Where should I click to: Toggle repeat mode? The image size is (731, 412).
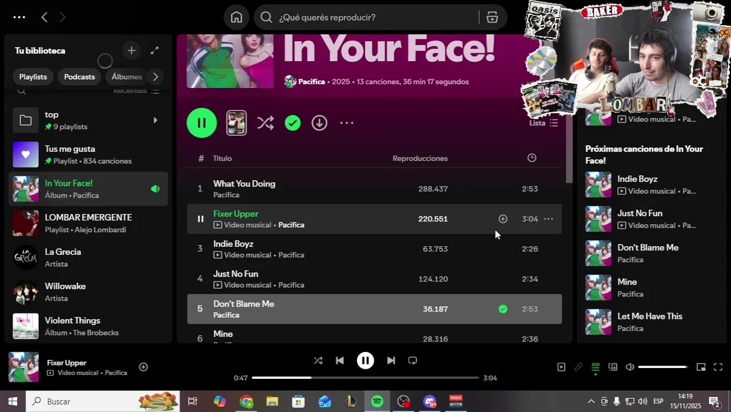(x=412, y=360)
